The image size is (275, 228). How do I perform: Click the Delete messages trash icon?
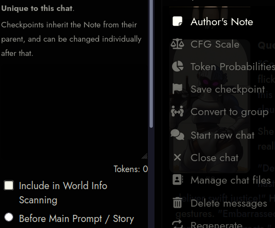[x=177, y=203]
